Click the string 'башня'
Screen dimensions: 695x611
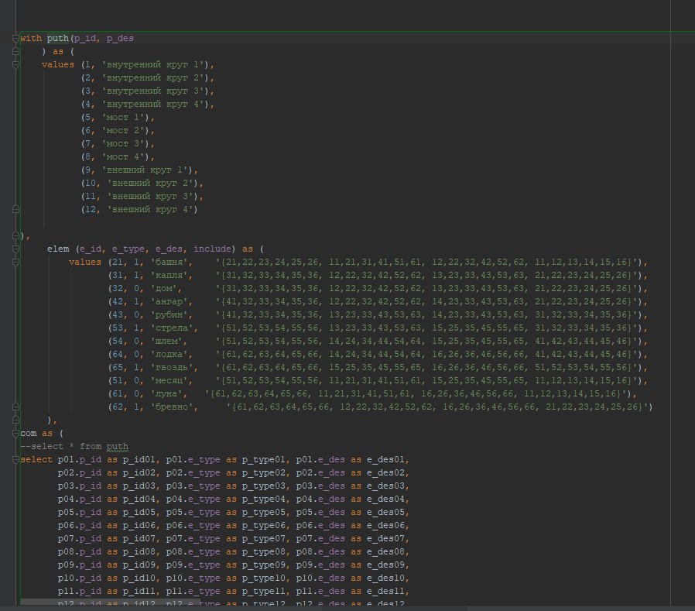click(x=169, y=262)
